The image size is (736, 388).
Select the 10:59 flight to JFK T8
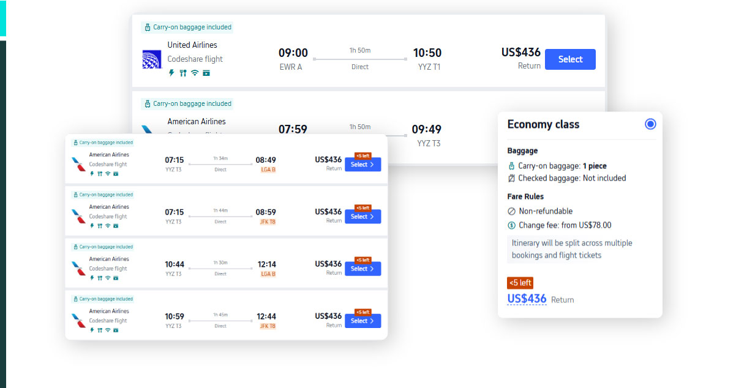[362, 321]
